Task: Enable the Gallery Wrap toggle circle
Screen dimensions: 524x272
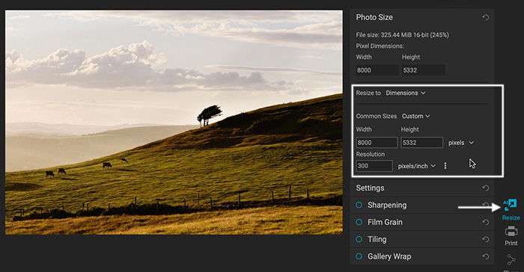Action: [x=359, y=256]
